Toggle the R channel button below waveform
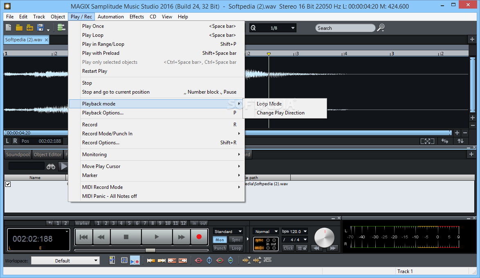Viewport: 480px width, 278px height. coord(15,141)
